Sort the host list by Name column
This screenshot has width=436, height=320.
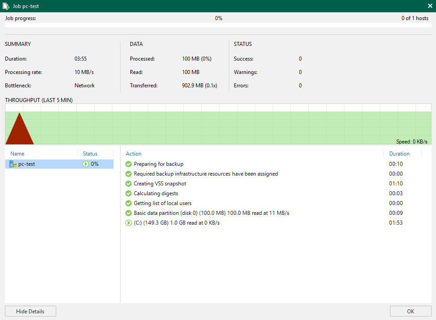[17, 154]
